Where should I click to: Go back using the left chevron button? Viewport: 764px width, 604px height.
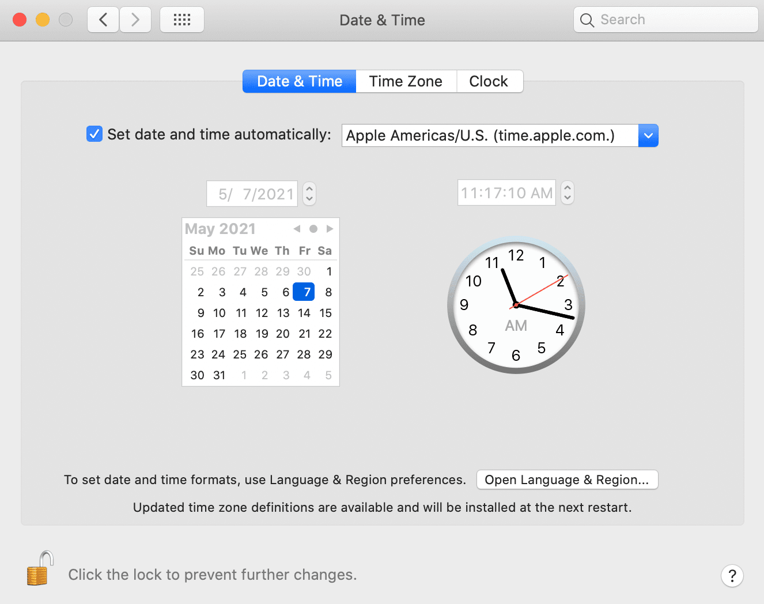tap(104, 20)
